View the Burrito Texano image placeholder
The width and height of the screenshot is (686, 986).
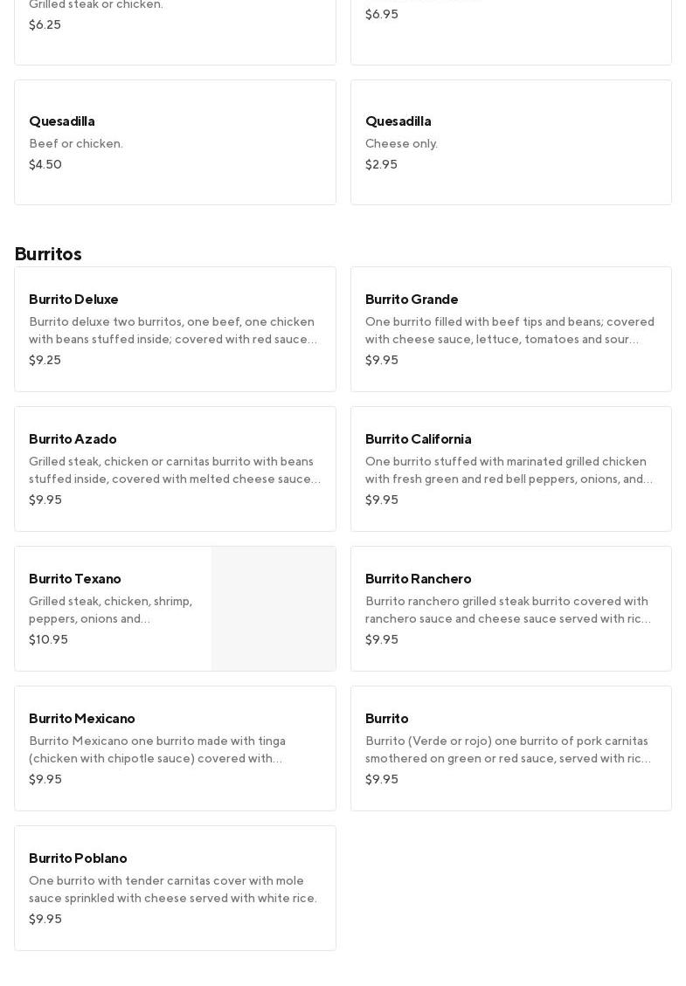[x=274, y=608]
